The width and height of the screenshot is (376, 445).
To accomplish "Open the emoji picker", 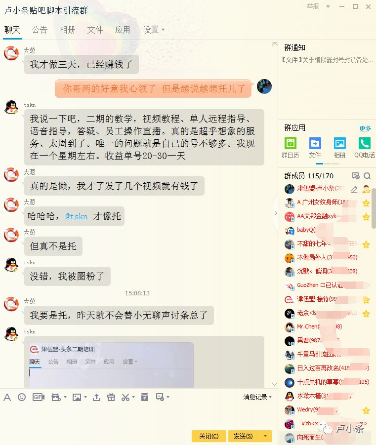I will [22, 397].
